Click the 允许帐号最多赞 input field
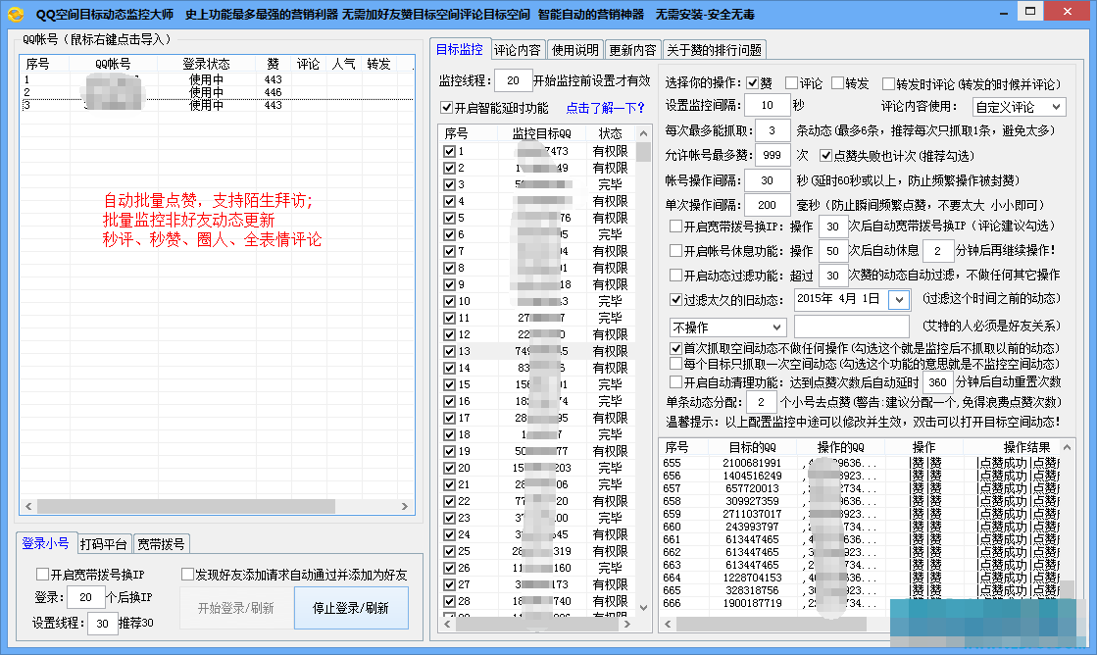Viewport: 1097px width, 655px height. [772, 155]
